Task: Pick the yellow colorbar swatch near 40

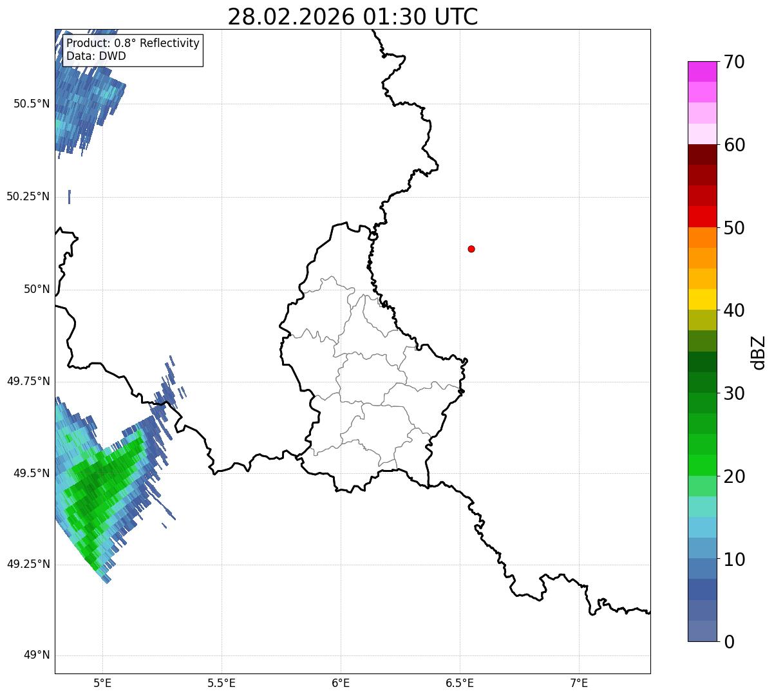Action: (702, 299)
